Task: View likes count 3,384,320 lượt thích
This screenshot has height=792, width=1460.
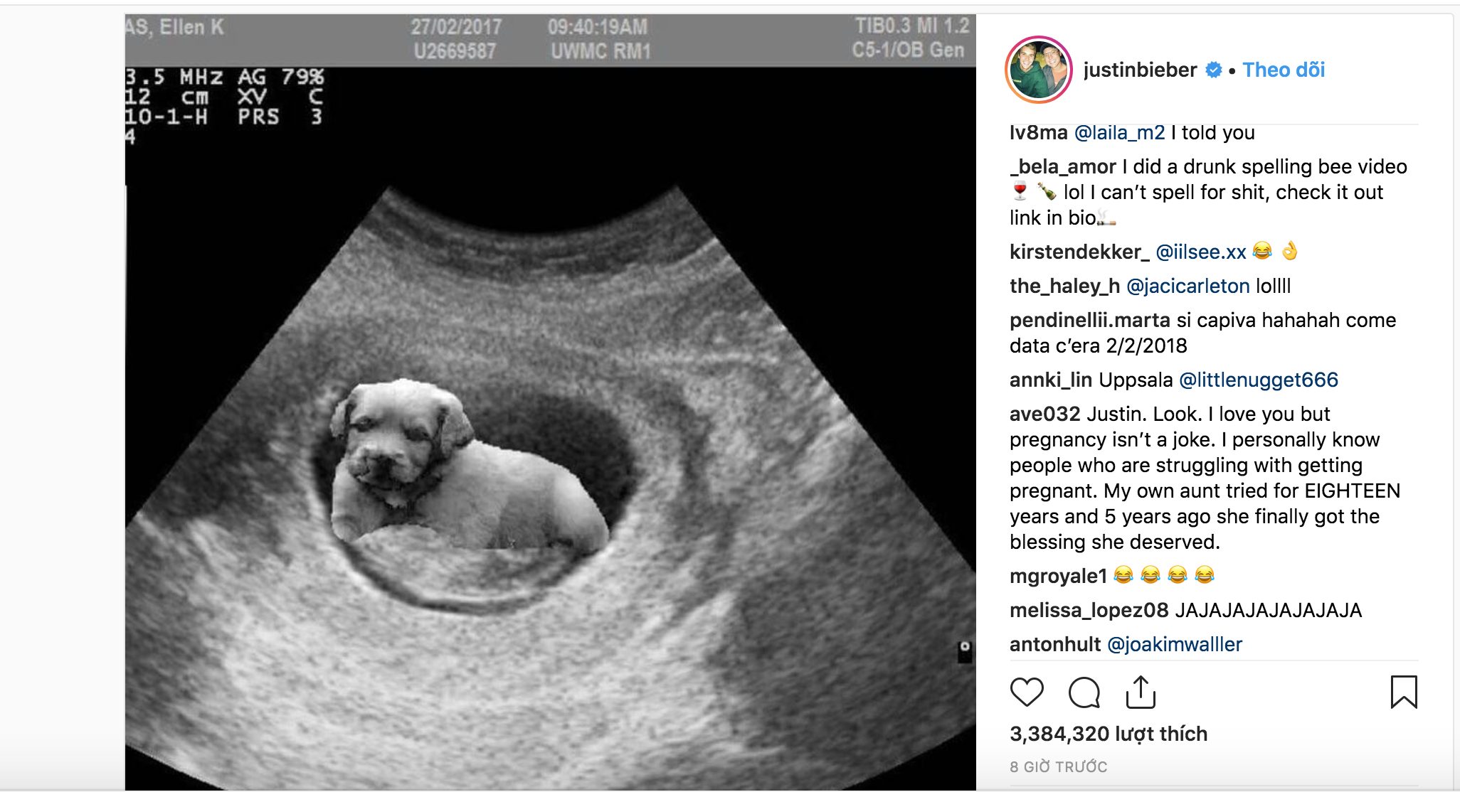Action: (1109, 734)
